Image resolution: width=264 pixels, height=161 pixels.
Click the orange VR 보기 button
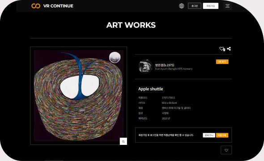pos(222,62)
